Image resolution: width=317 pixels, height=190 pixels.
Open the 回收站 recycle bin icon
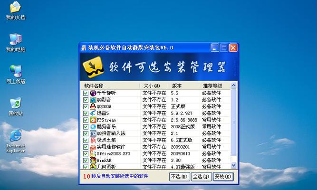click(x=16, y=106)
